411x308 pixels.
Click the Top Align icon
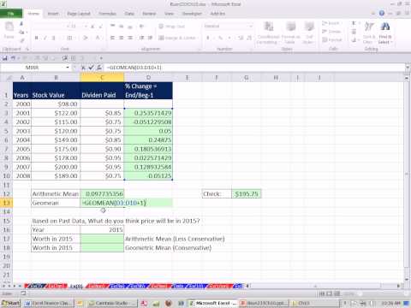[x=112, y=27]
